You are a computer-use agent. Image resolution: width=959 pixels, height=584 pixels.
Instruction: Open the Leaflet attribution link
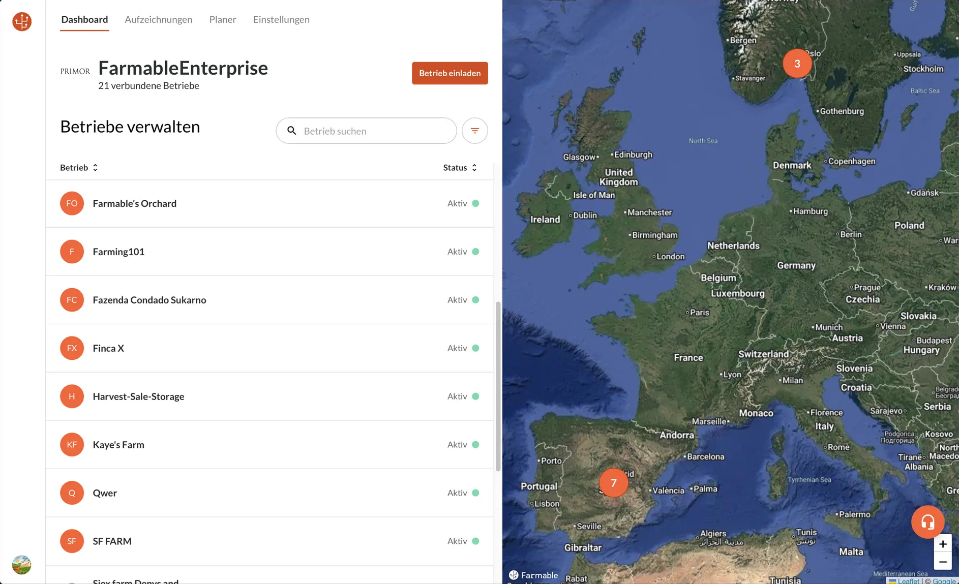[908, 581]
